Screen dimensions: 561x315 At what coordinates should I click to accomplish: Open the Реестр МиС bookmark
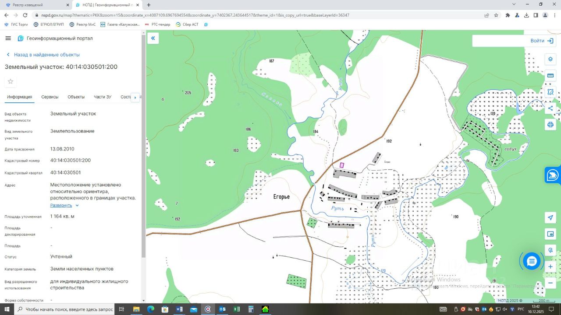pos(82,24)
